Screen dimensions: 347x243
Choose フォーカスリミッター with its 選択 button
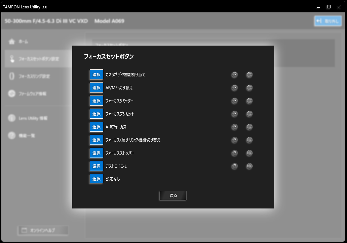[x=97, y=101]
